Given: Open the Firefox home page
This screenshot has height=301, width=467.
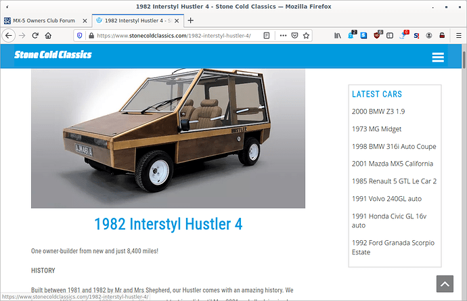Looking at the screenshot, I should coord(51,35).
